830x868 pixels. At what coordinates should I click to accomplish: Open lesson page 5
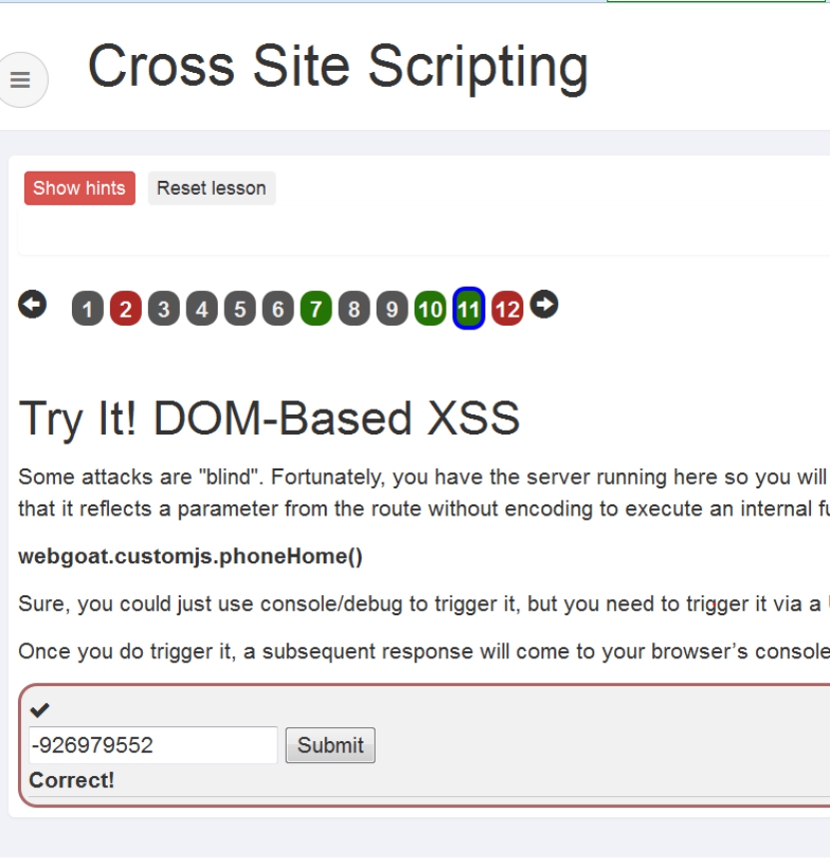240,309
